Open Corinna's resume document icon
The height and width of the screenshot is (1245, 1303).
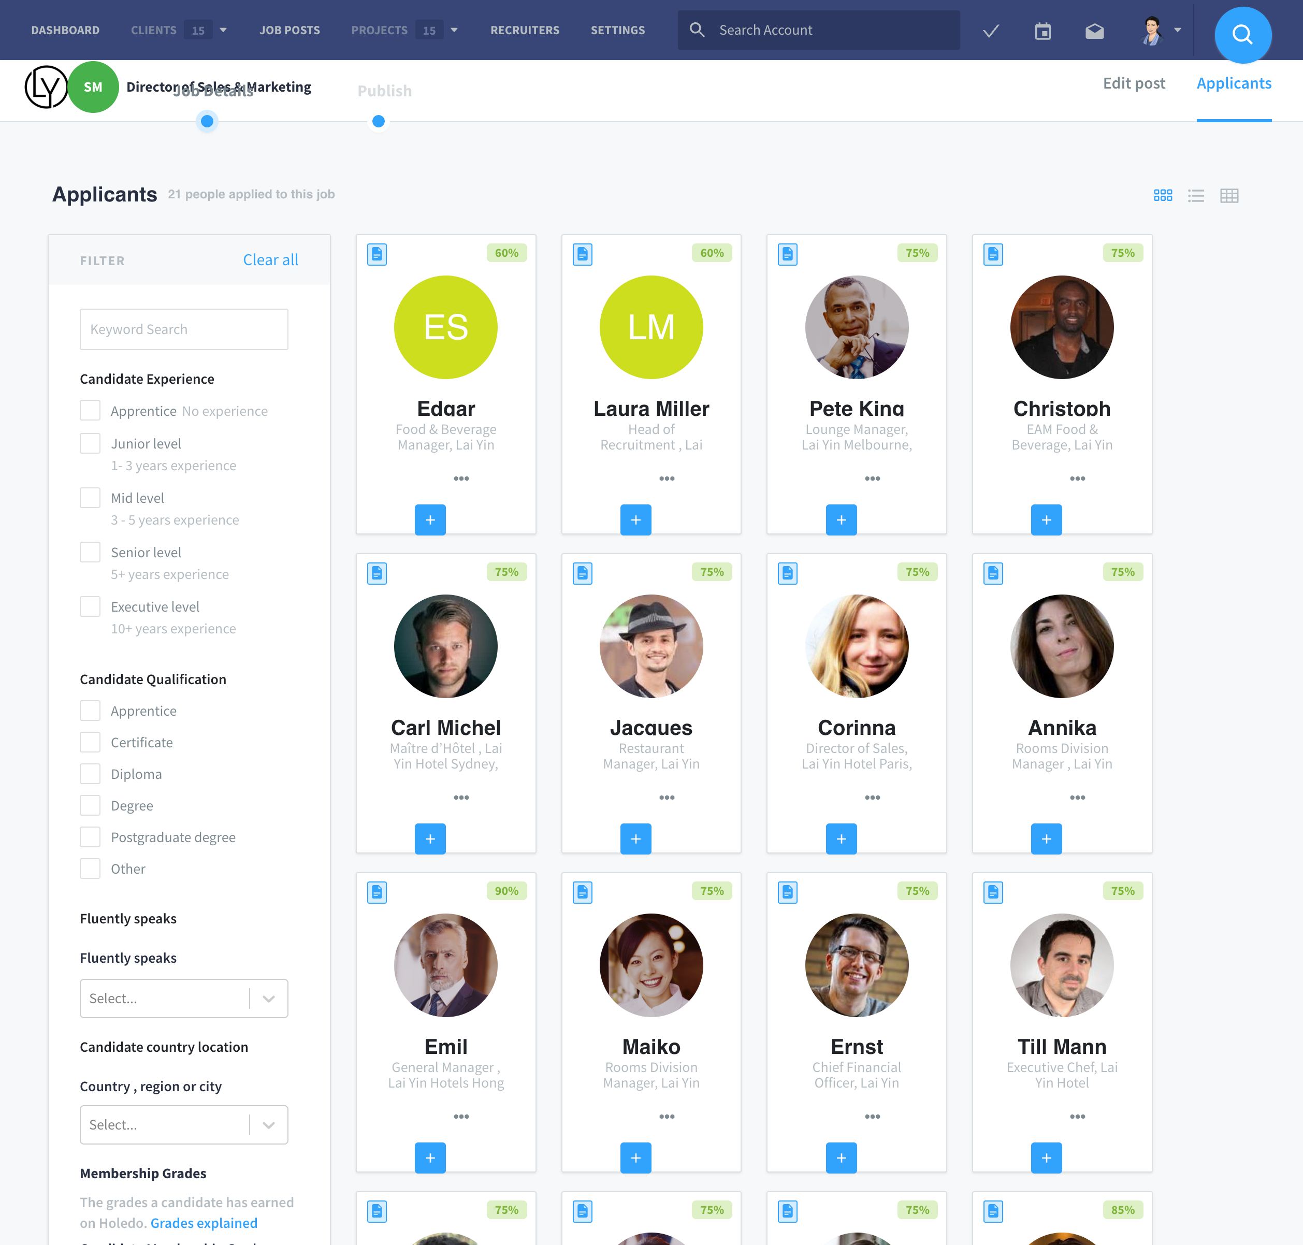787,573
